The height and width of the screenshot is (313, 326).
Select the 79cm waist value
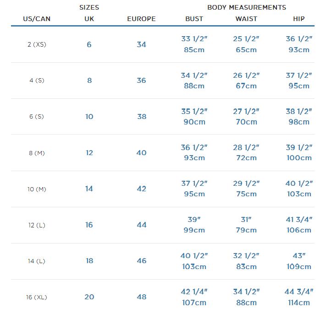tap(246, 230)
